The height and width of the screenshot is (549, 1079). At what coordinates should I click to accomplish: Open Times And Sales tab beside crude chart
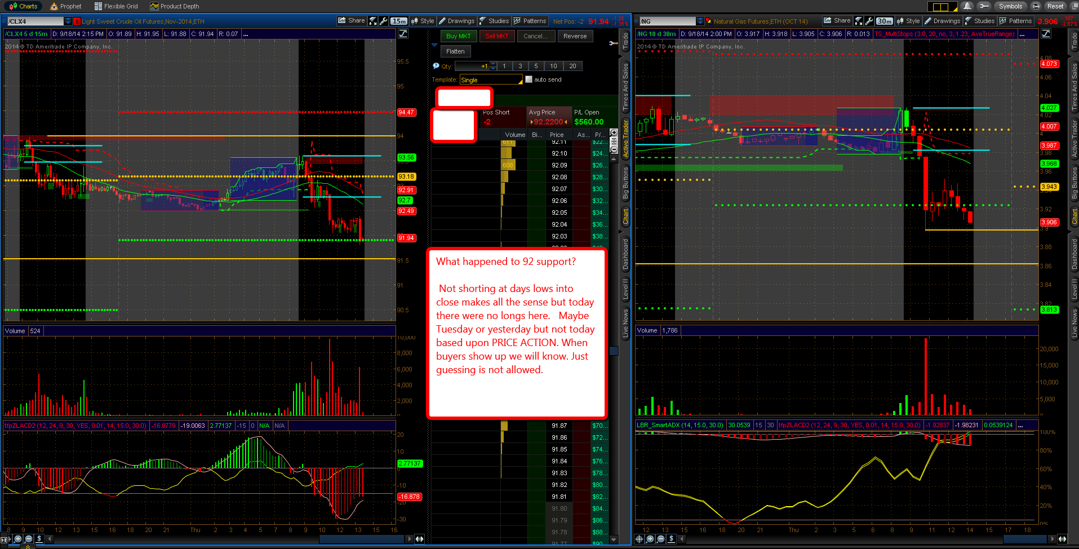pyautogui.click(x=625, y=87)
